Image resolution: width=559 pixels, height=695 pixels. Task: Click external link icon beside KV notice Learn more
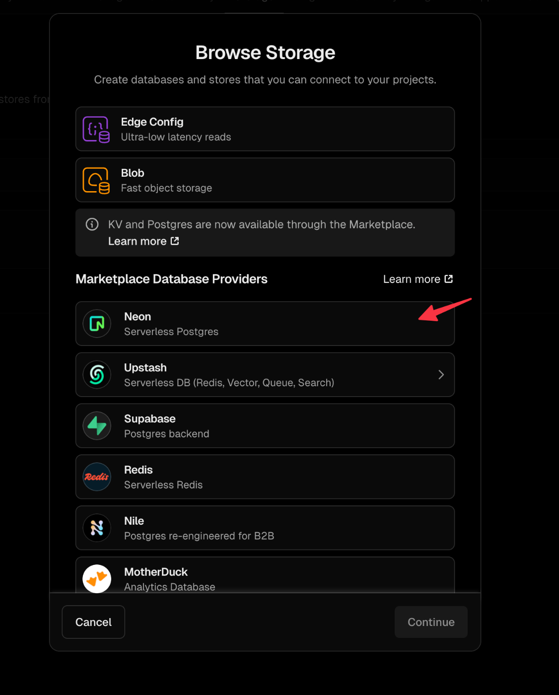175,241
